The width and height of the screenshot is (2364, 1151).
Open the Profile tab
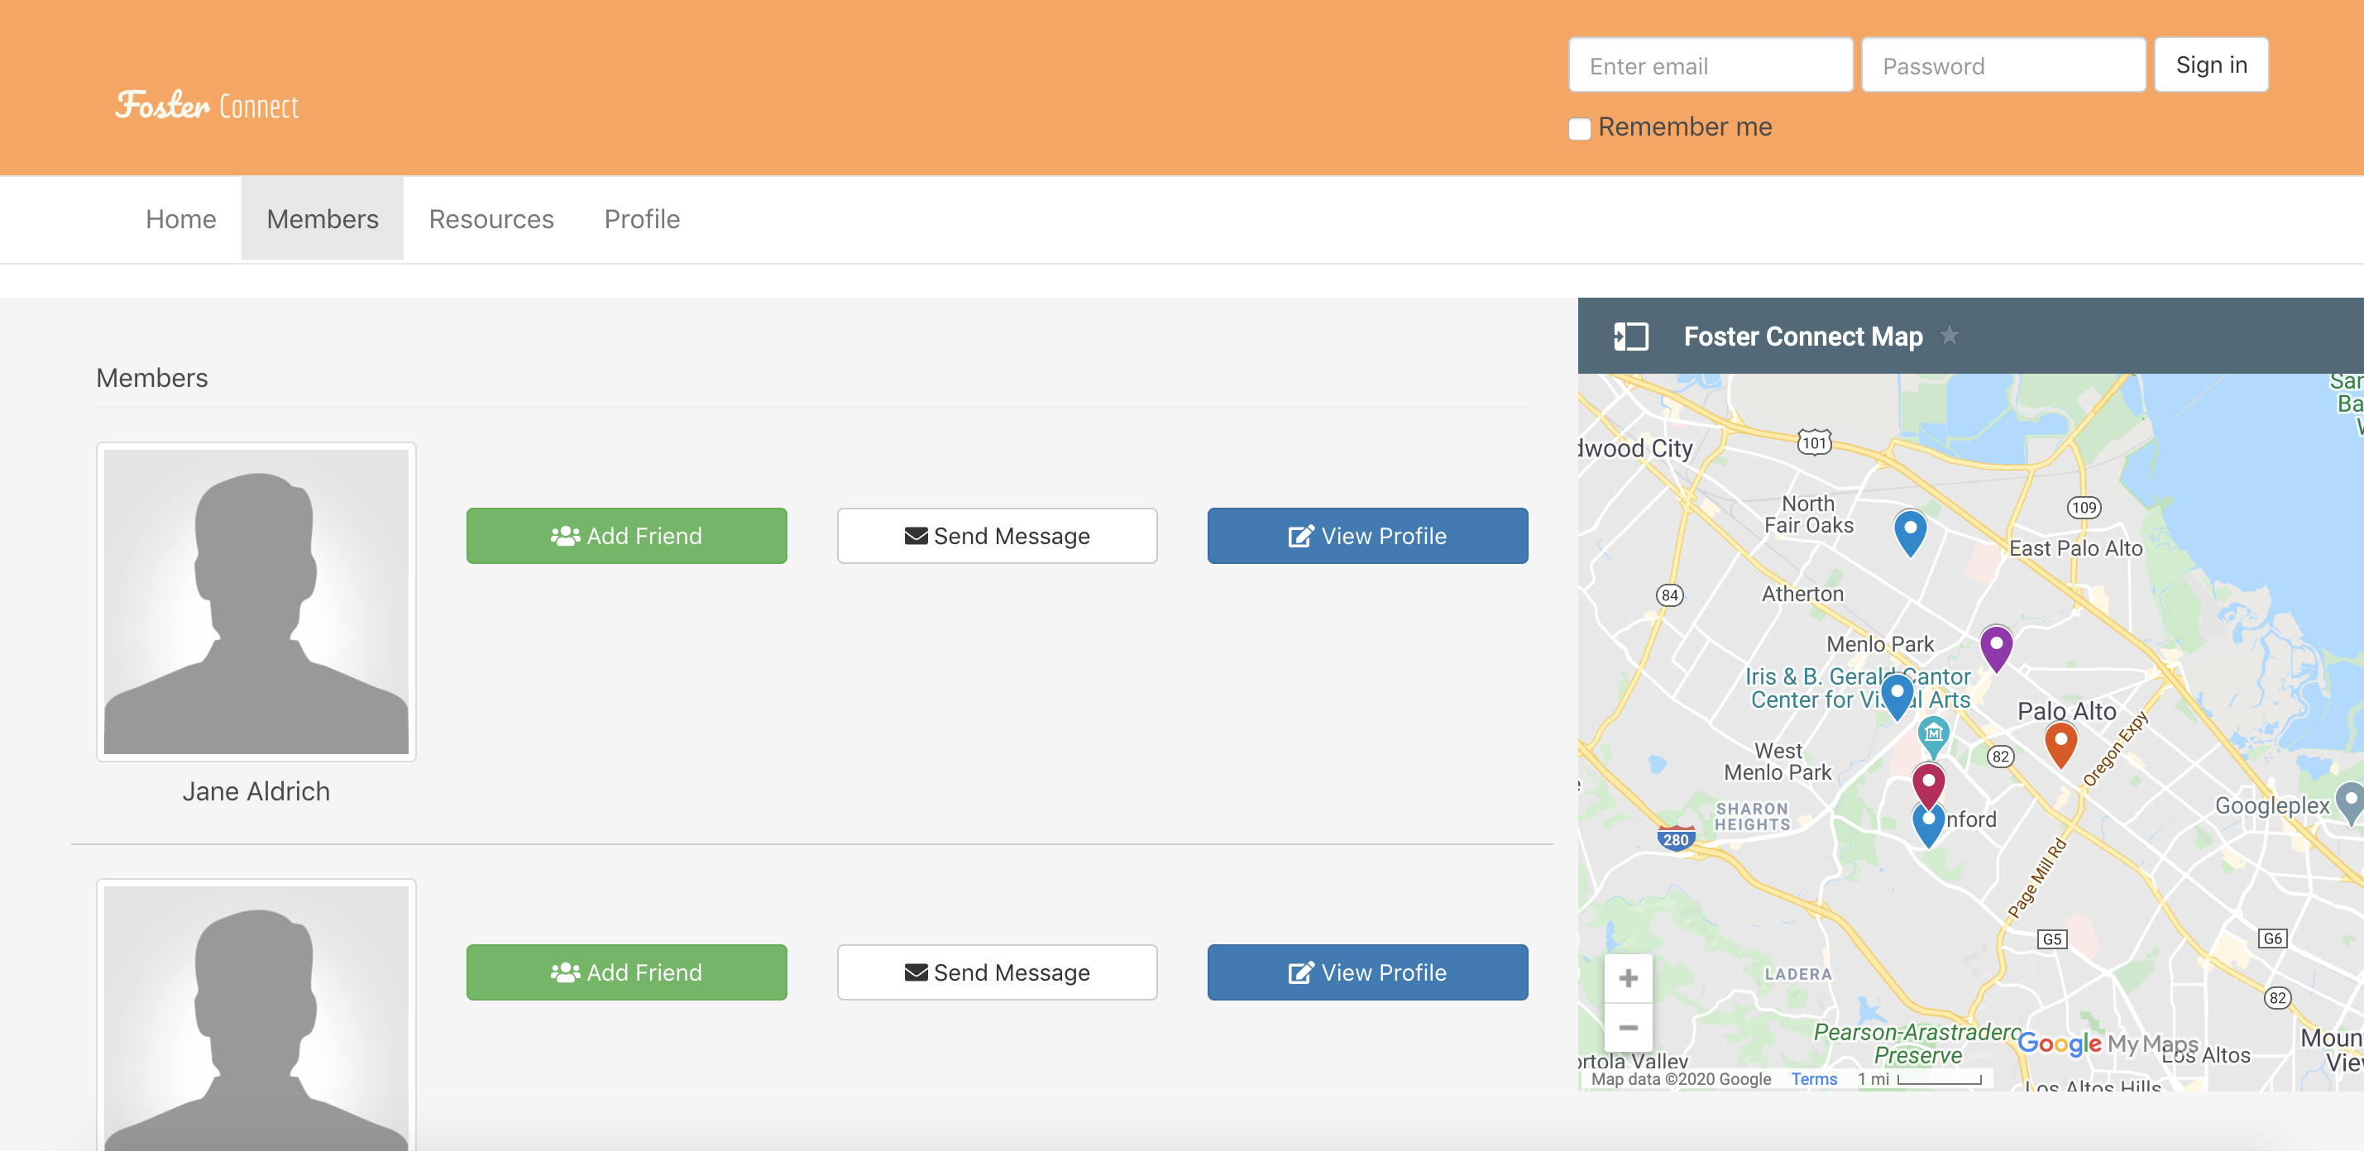[x=642, y=218]
